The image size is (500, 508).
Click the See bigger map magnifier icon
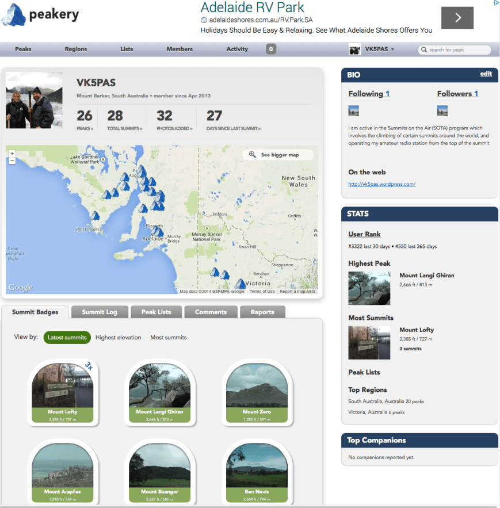251,154
